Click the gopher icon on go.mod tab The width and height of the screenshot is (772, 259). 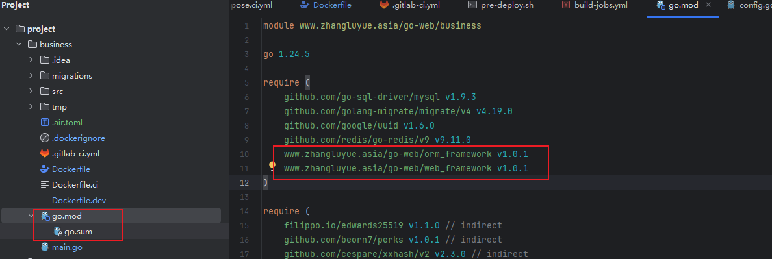[x=662, y=5]
